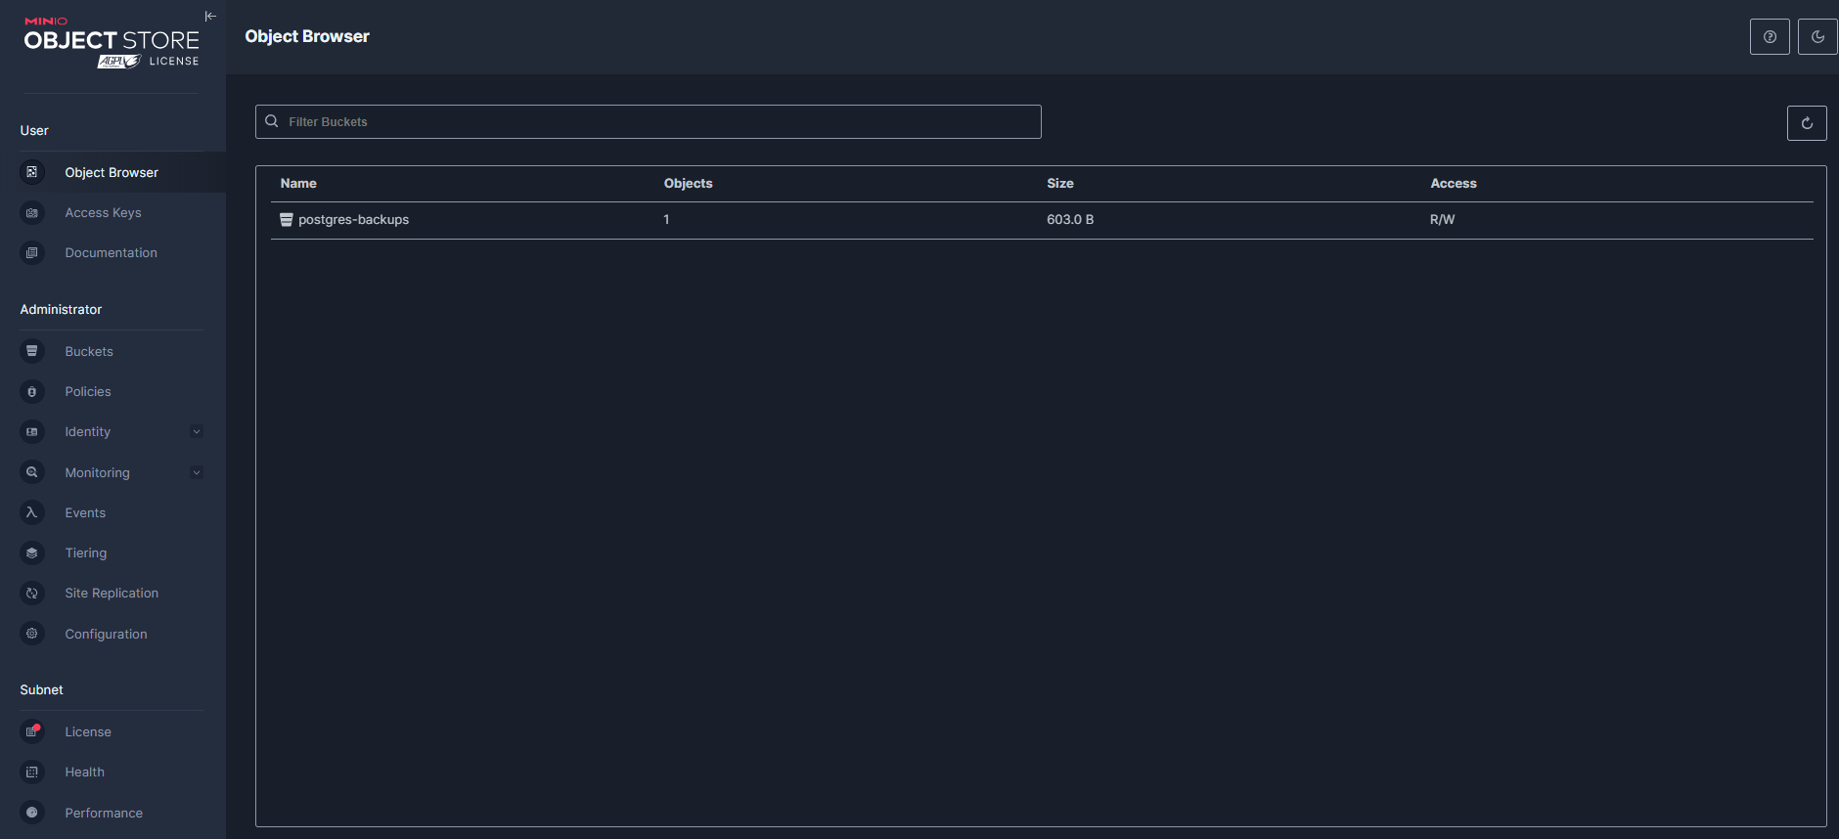The width and height of the screenshot is (1839, 839).
Task: Click the search icon in Filter Buckets
Action: tap(272, 121)
